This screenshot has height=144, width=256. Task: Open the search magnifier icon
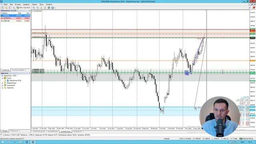[x=250, y=8]
